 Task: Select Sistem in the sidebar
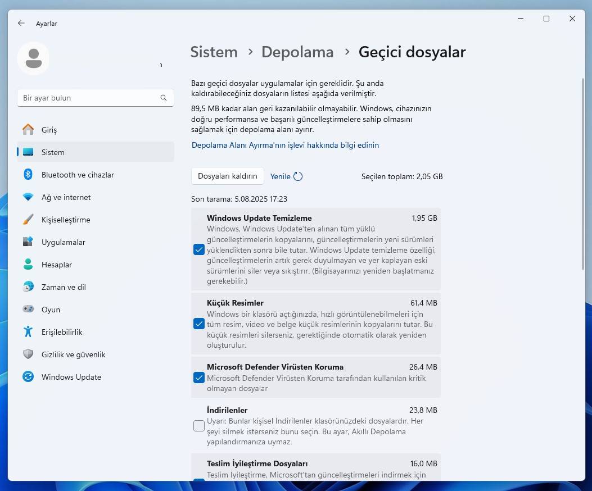[53, 152]
